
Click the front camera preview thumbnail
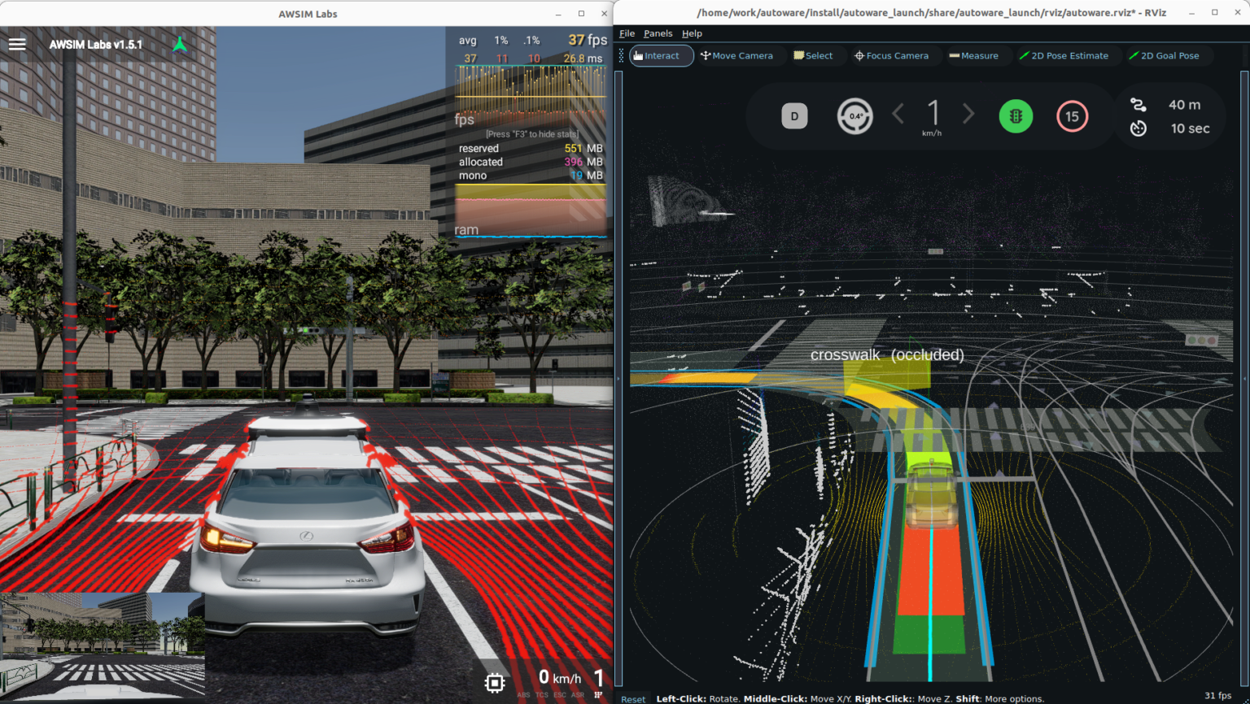(x=102, y=645)
